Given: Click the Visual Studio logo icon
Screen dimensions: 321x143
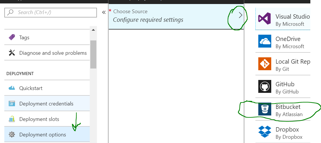Looking at the screenshot, I should click(265, 19).
